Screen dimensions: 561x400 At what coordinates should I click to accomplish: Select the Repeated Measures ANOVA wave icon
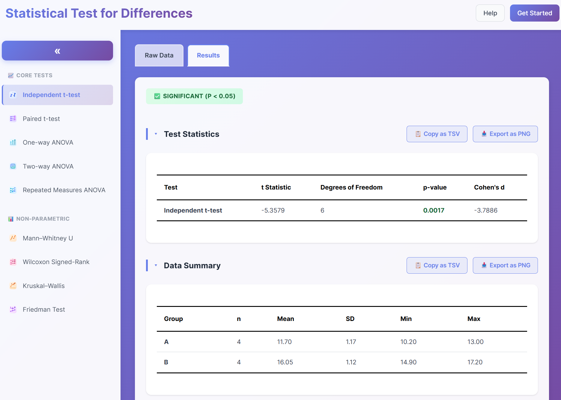(x=13, y=190)
